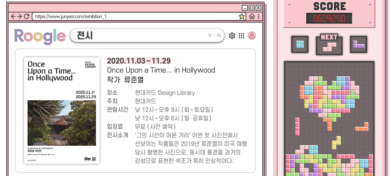Run search with the magnifier icon
The image size is (391, 176).
click(219, 35)
